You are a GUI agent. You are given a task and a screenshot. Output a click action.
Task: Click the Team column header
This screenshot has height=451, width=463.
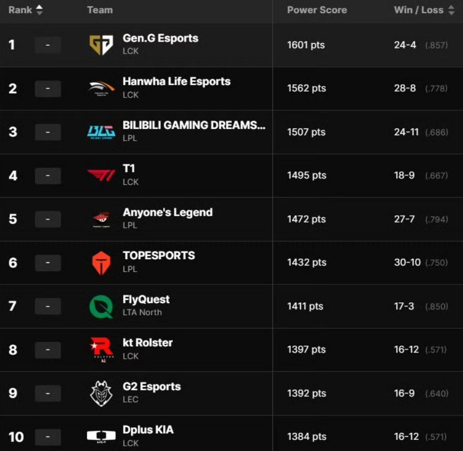[100, 10]
